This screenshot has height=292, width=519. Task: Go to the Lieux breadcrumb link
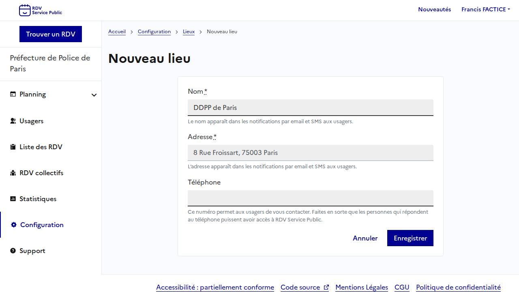189,32
